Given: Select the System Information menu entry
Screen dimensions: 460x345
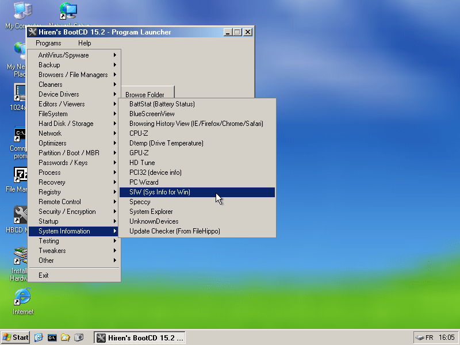Looking at the screenshot, I should (x=74, y=231).
